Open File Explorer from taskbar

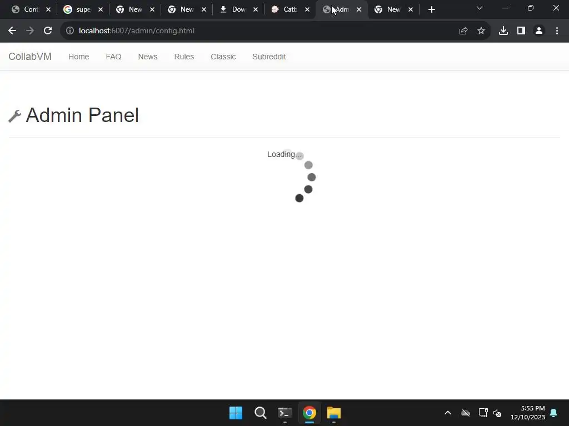coord(334,413)
